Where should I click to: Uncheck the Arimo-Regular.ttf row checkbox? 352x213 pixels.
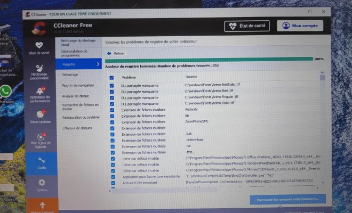coord(112,98)
